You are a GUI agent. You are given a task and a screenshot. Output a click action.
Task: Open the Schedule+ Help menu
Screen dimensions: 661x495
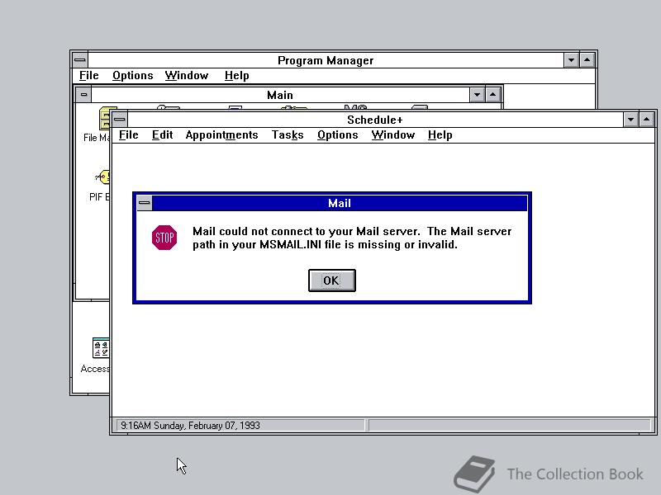tap(440, 134)
